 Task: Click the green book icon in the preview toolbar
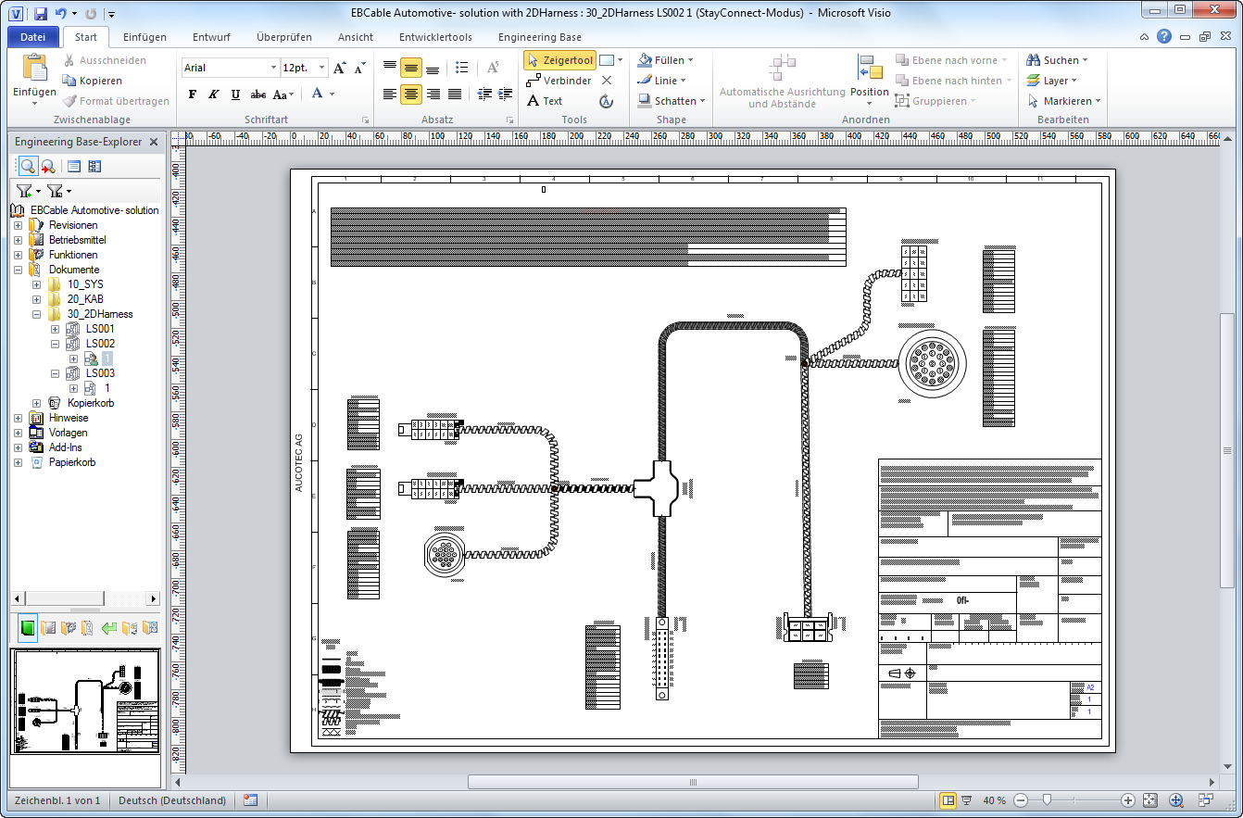(x=28, y=629)
